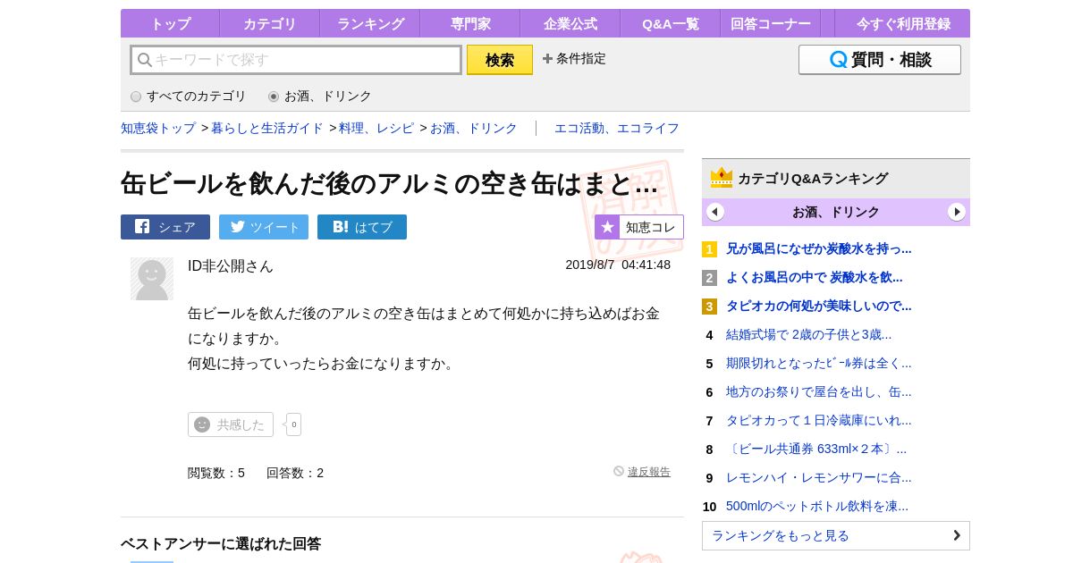This screenshot has height=563, width=1073.
Task: Open エコ活動、エコライフ category link
Action: pyautogui.click(x=617, y=128)
